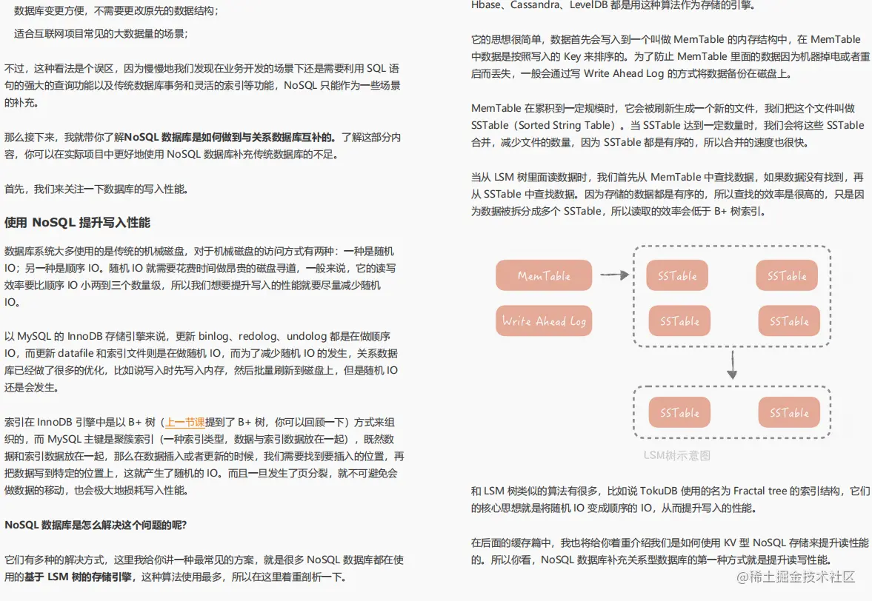Click the words Fractal tree
This screenshot has height=601, width=872.
pyautogui.click(x=760, y=491)
